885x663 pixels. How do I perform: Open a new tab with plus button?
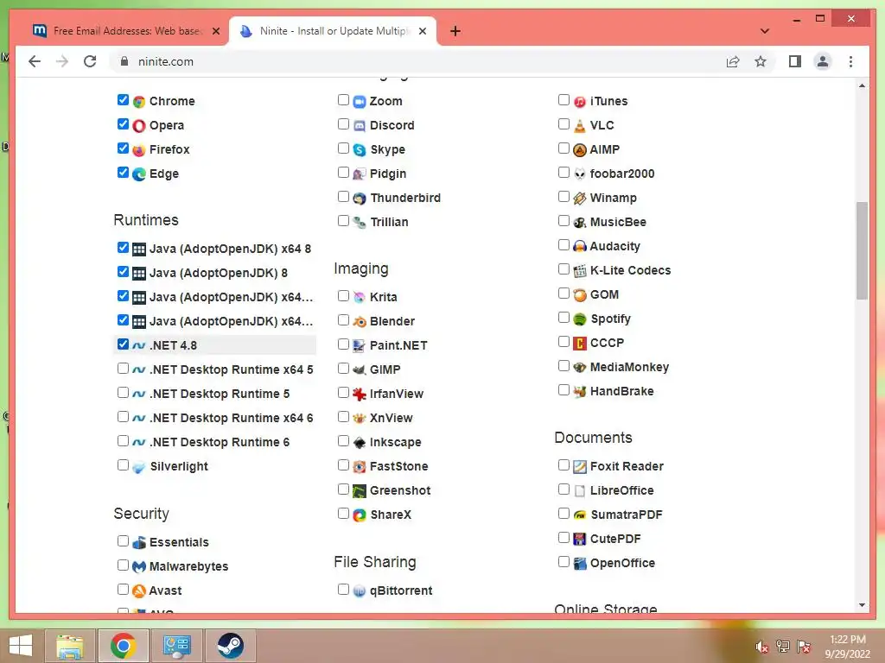point(455,31)
